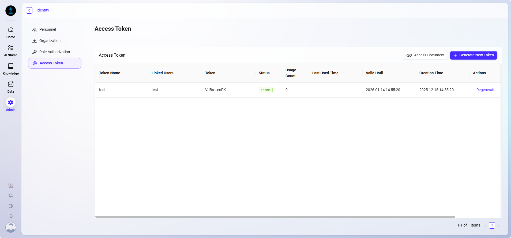511x238 pixels.
Task: Collapse the Identity panel with back chevron
Action: coord(29,10)
